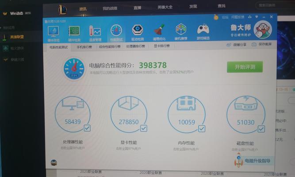Click the 显卡性能 score circle 278850
The image size is (295, 177).
click(x=129, y=114)
